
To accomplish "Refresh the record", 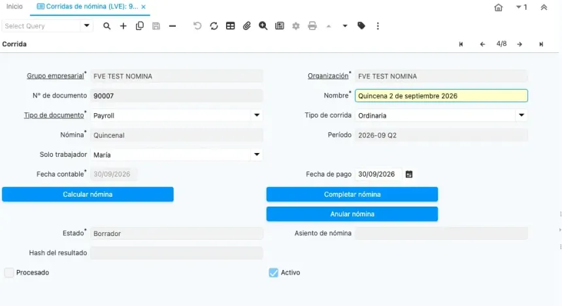I will tap(214, 26).
